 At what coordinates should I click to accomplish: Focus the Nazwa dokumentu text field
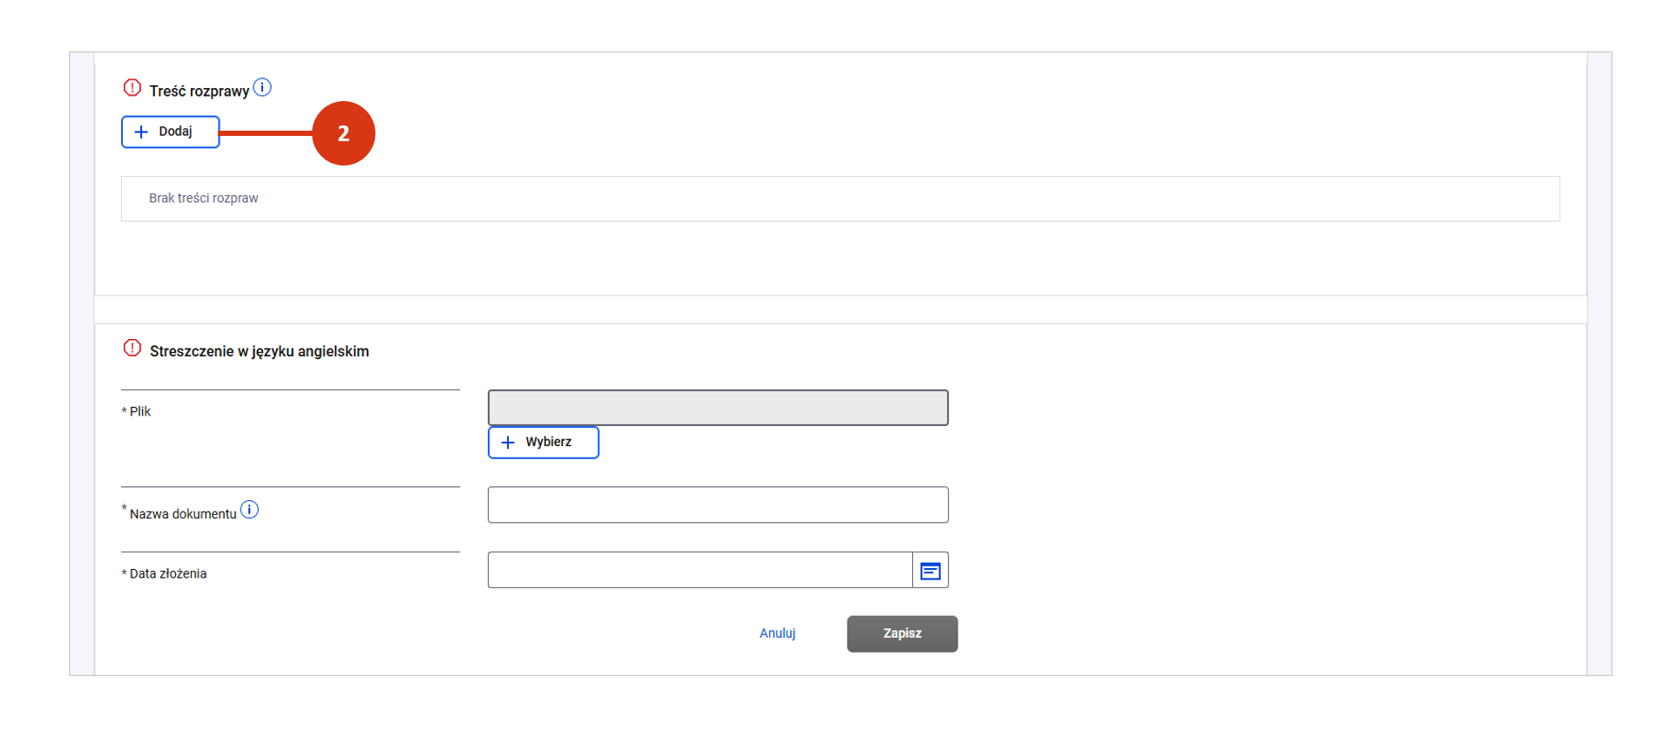click(x=717, y=505)
